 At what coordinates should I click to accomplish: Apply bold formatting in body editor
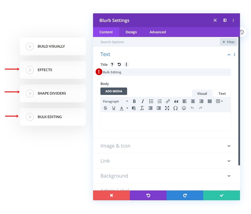click(134, 101)
